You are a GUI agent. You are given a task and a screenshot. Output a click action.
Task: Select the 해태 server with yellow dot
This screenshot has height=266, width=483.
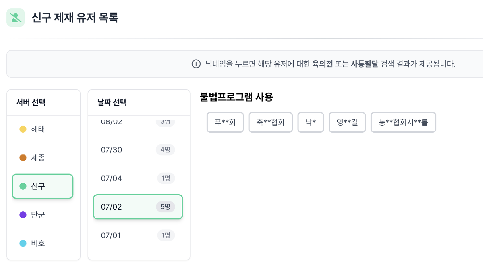pyautogui.click(x=43, y=129)
